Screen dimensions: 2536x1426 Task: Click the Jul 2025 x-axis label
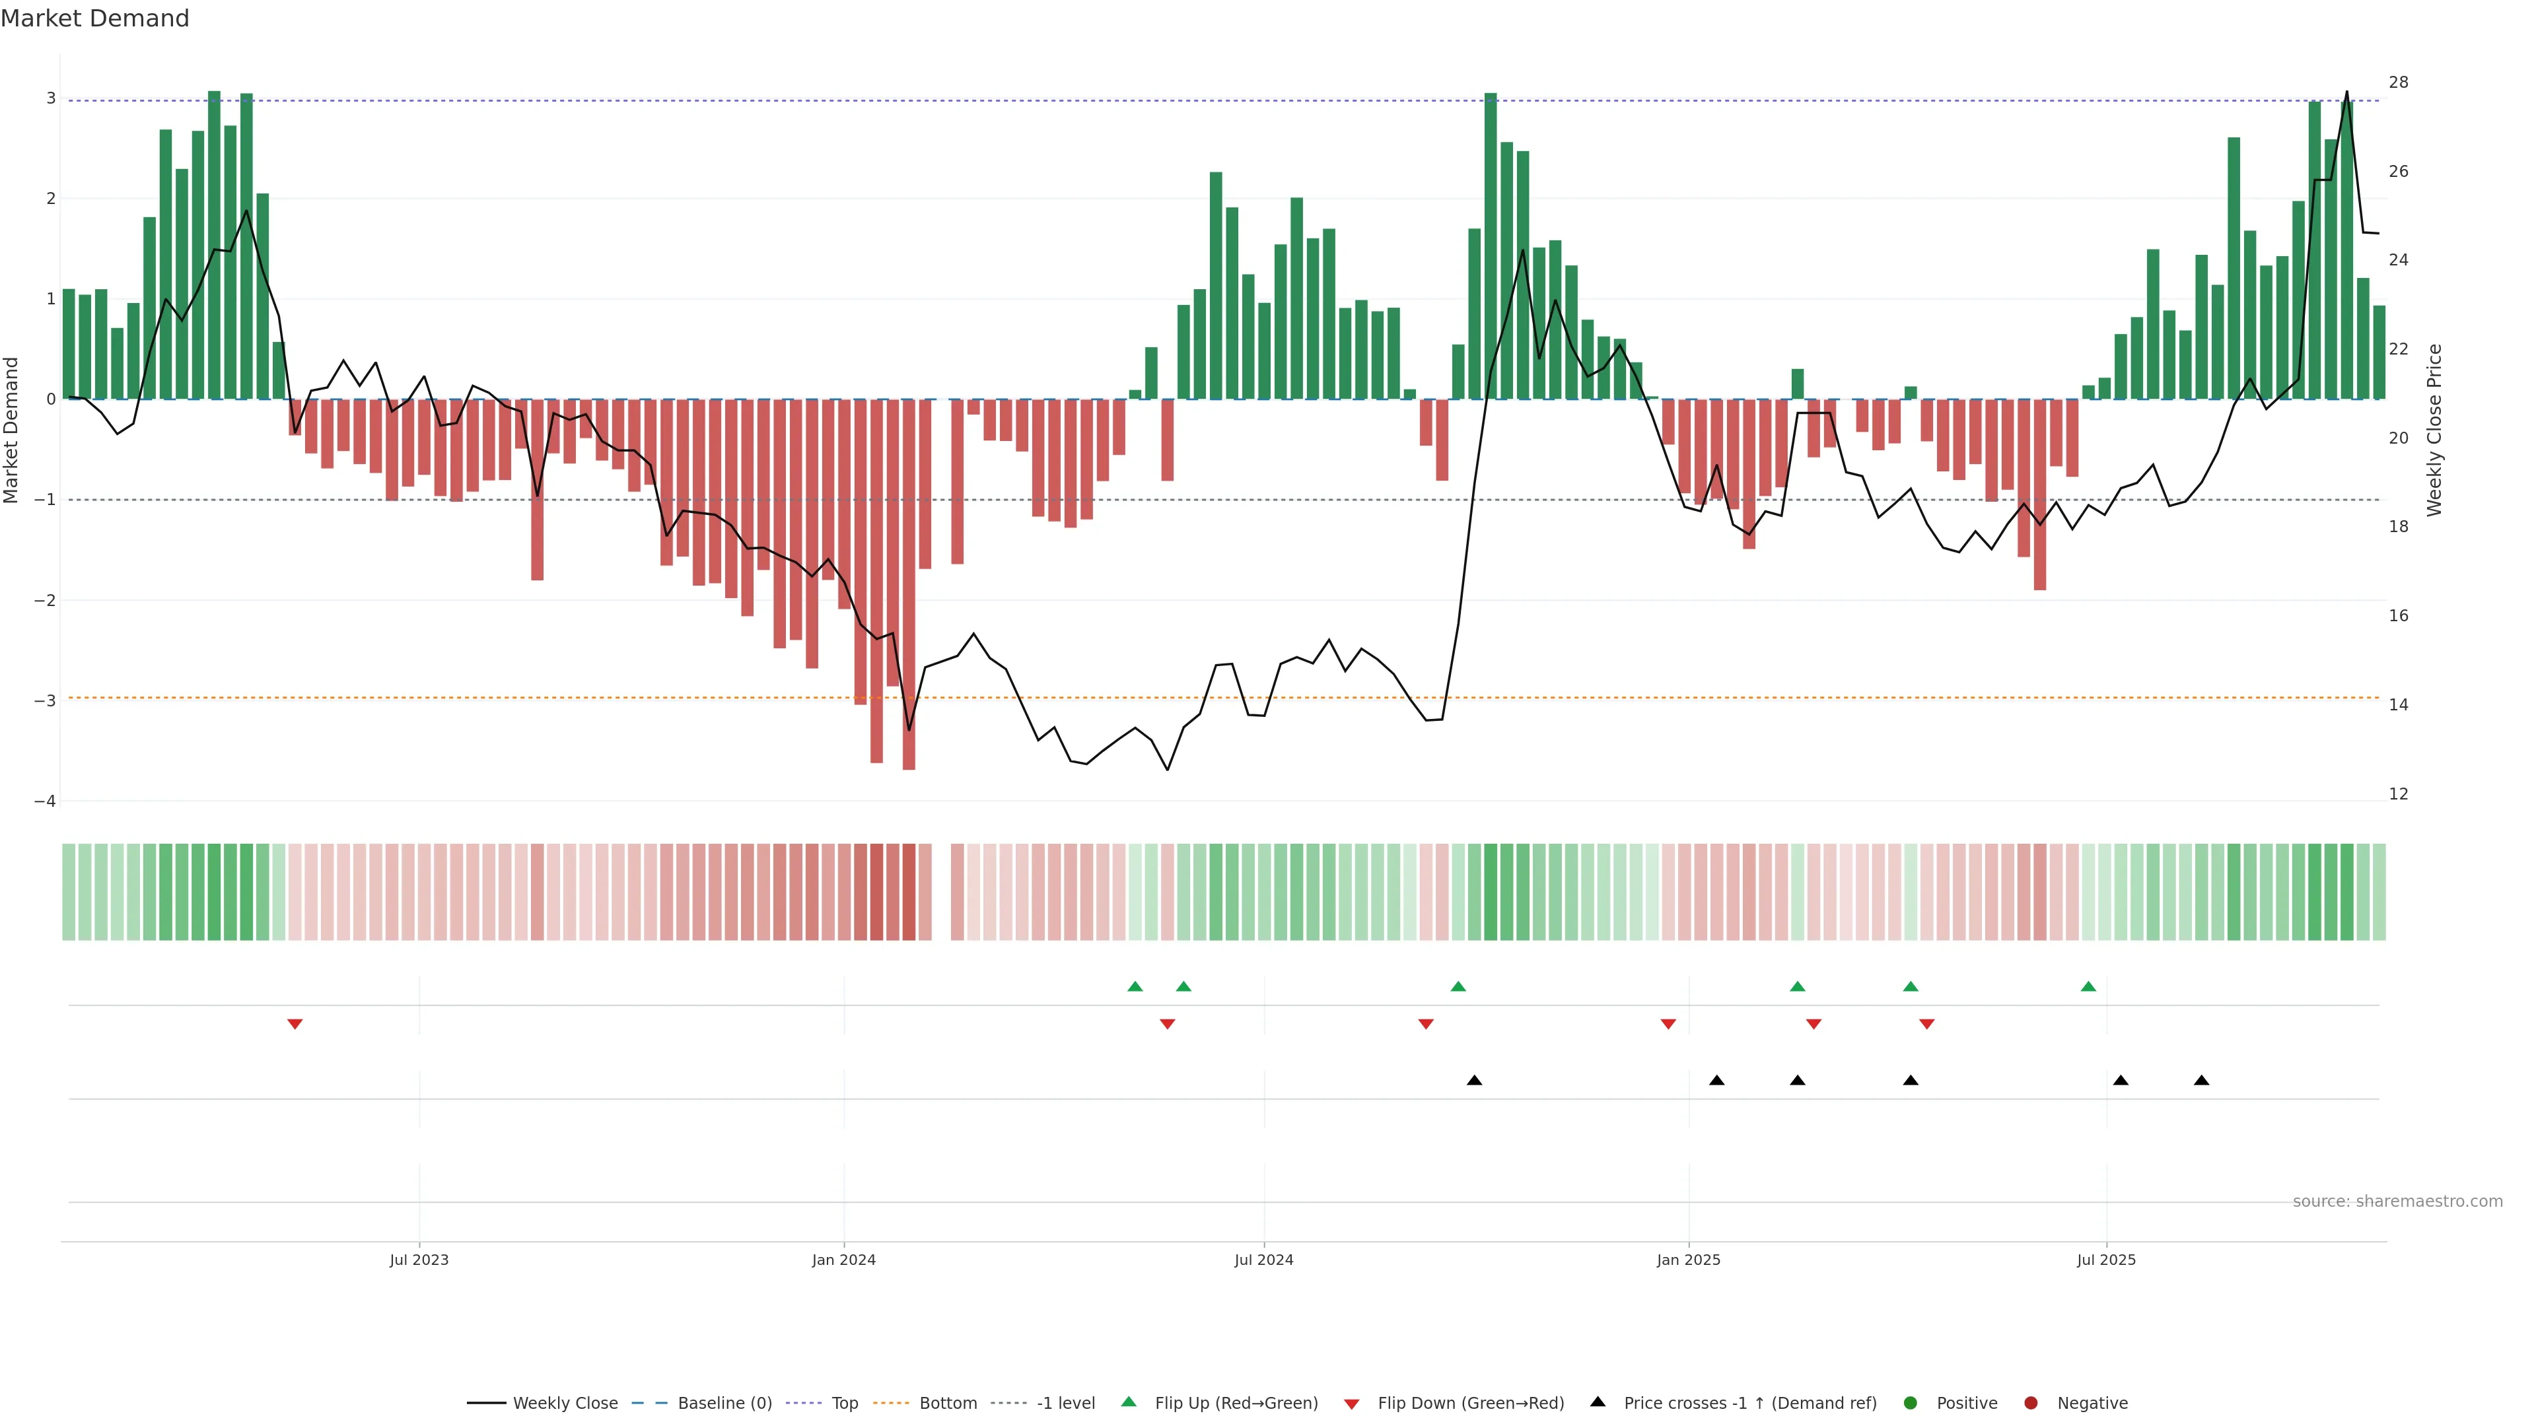point(2106,1260)
